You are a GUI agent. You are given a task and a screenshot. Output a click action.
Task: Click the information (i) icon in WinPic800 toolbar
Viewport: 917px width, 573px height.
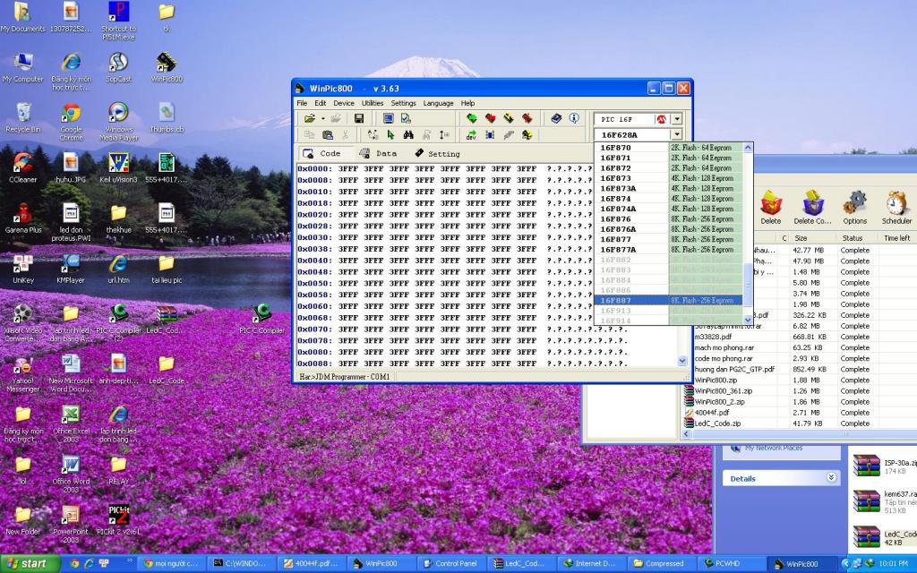[x=574, y=118]
